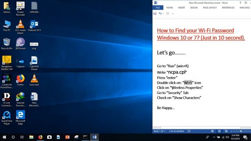Click the Word horizontal scrollbar

coord(201,128)
